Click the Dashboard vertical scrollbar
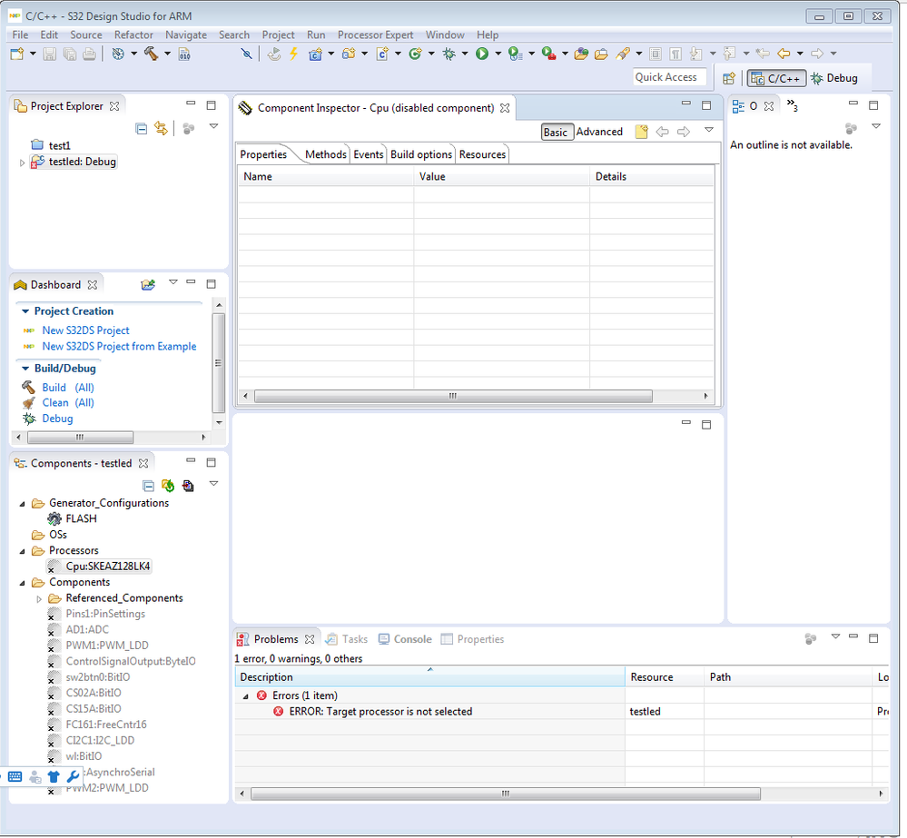The height and width of the screenshot is (838, 907). [x=219, y=363]
